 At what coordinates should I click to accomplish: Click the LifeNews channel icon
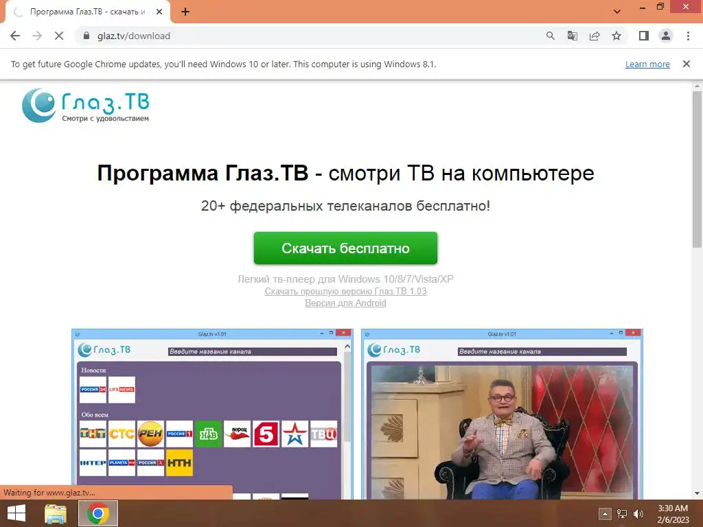coord(122,390)
